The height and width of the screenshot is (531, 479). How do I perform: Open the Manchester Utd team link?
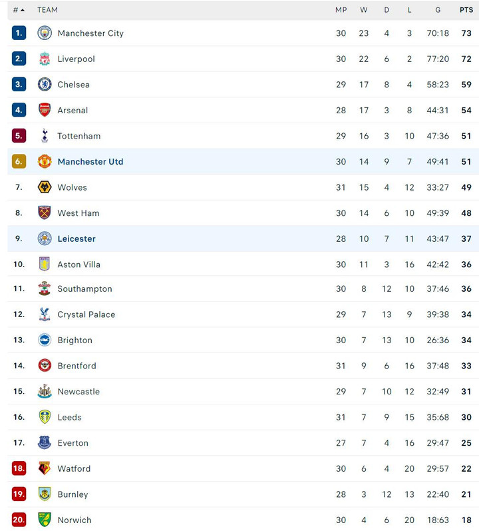(x=90, y=162)
